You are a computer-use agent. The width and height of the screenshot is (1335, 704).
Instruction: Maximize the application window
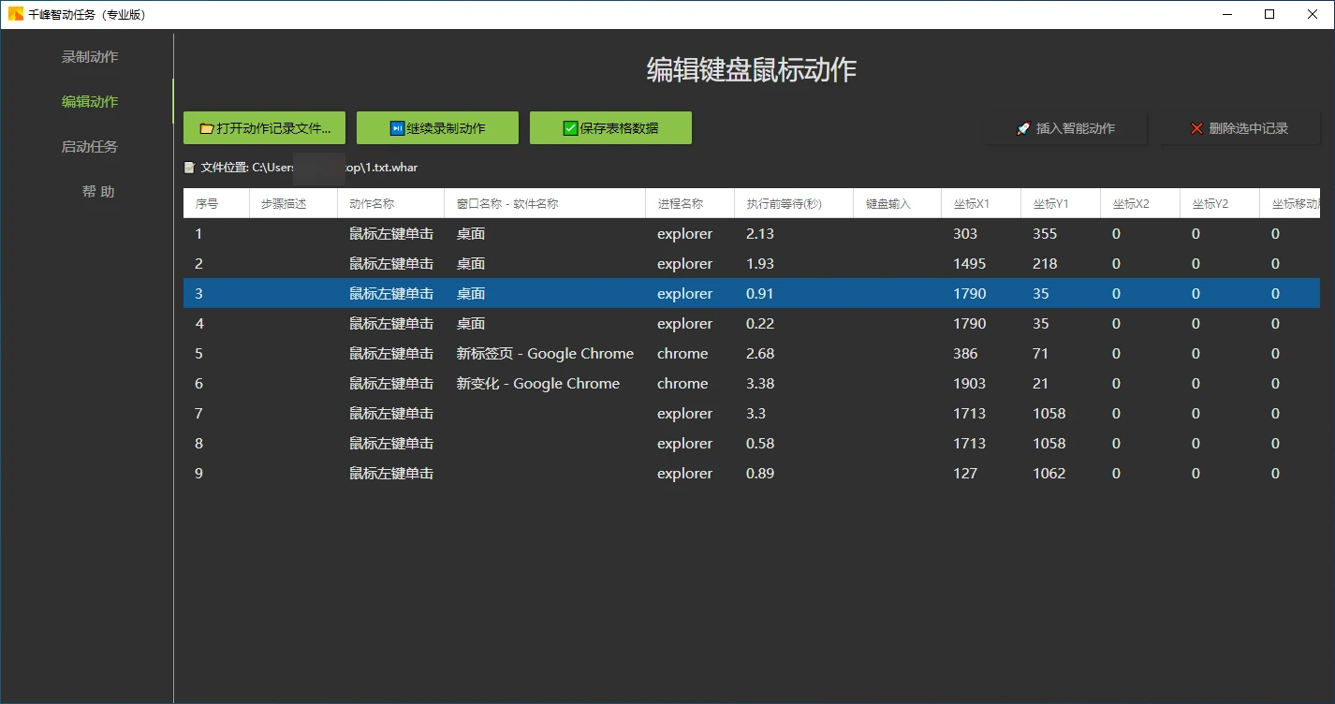tap(1269, 14)
